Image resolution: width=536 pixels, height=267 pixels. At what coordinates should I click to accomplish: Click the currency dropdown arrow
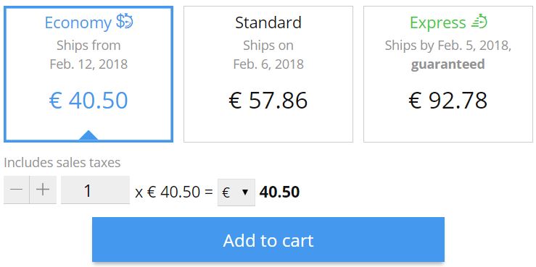[244, 192]
